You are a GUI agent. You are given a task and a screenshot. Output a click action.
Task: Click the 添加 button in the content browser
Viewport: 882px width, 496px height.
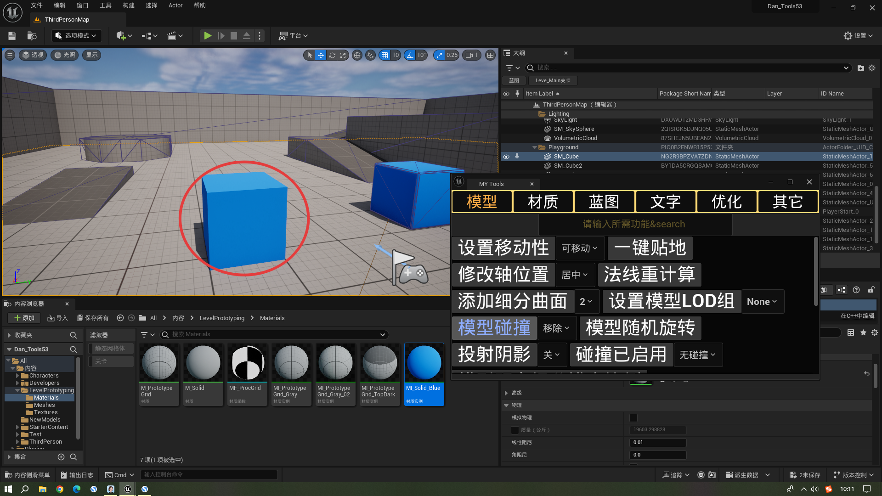24,318
